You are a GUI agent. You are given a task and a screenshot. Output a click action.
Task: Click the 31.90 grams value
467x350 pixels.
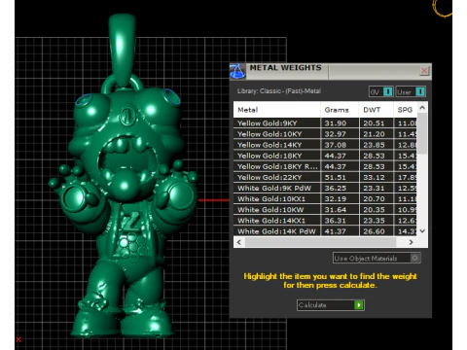click(336, 123)
